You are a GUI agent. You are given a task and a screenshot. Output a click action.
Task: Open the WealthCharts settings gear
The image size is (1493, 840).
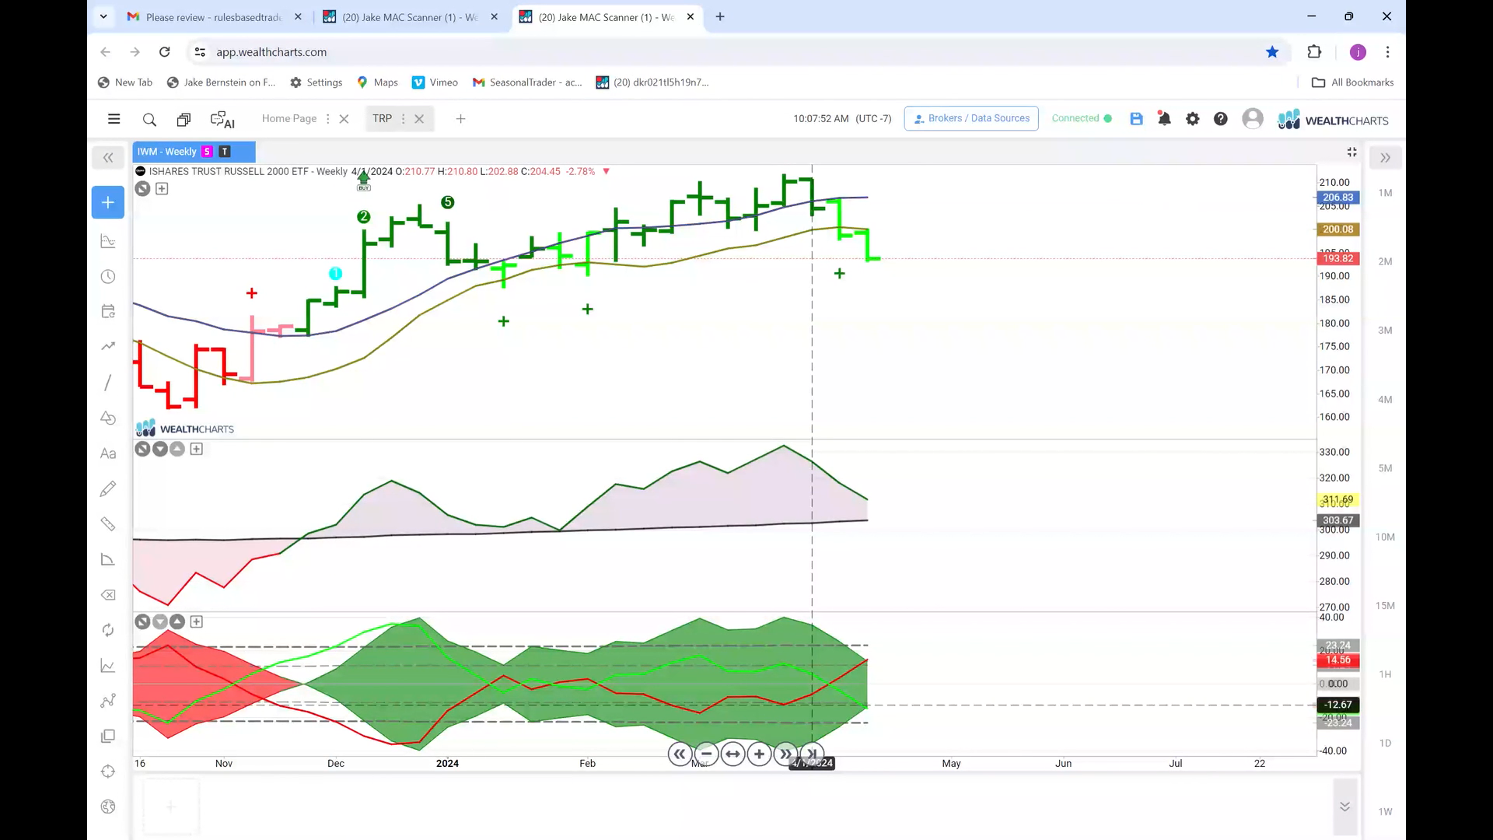point(1192,119)
